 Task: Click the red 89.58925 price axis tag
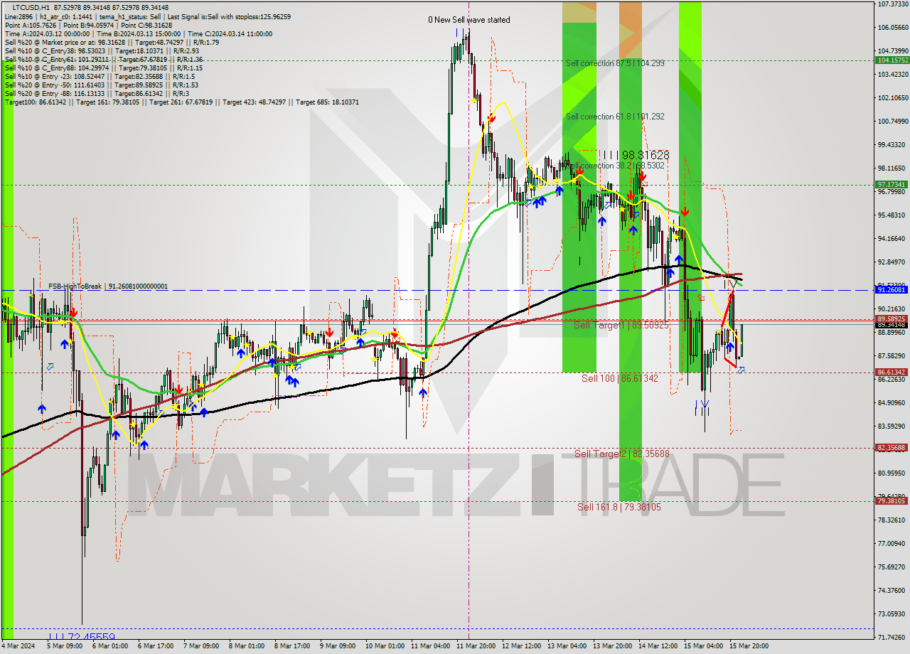click(892, 319)
